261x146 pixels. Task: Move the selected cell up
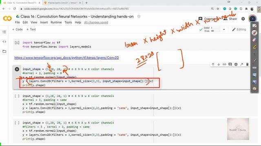pyautogui.click(x=213, y=64)
